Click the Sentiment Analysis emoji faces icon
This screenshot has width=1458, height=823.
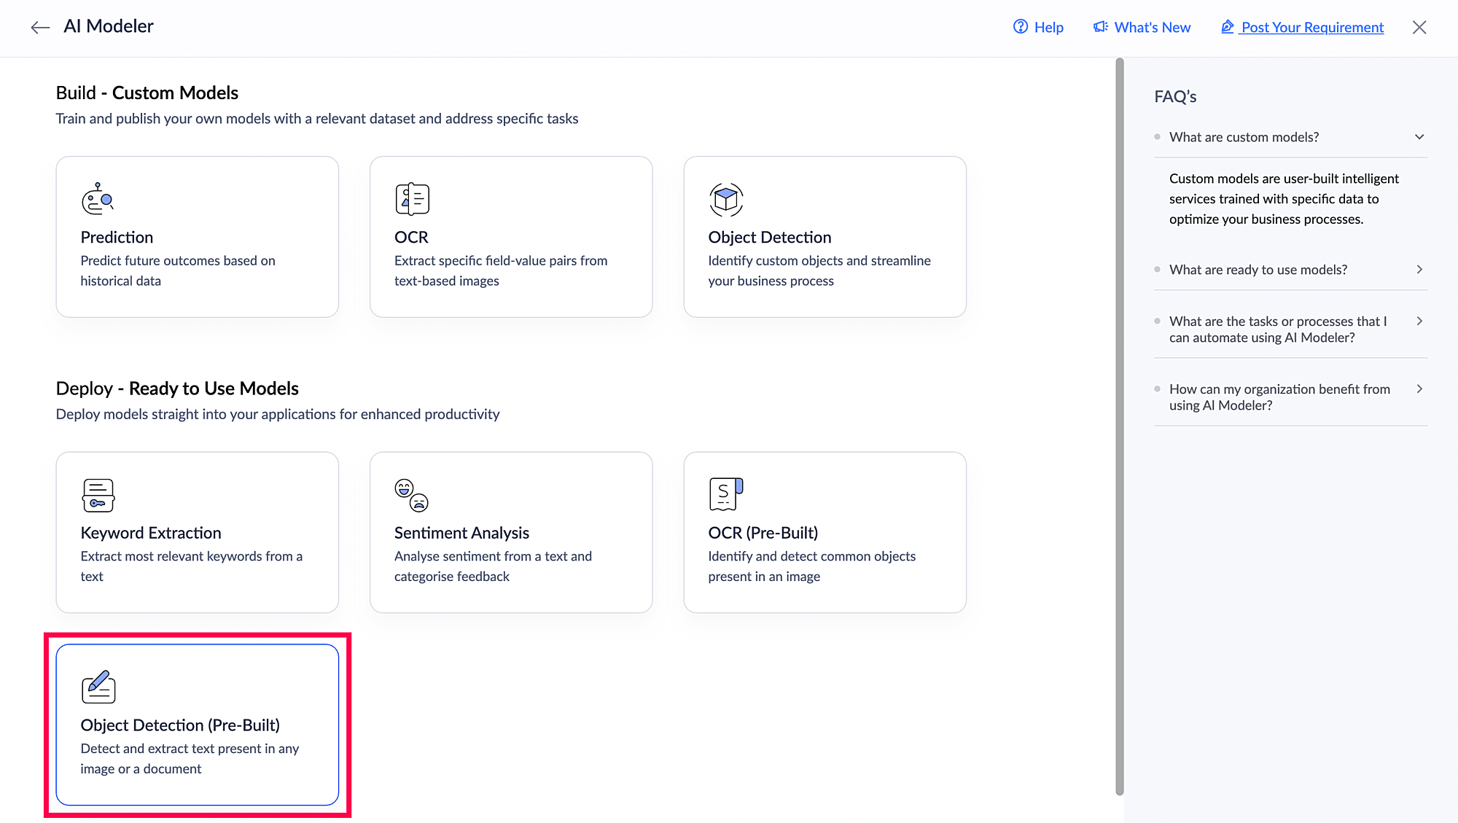click(411, 495)
